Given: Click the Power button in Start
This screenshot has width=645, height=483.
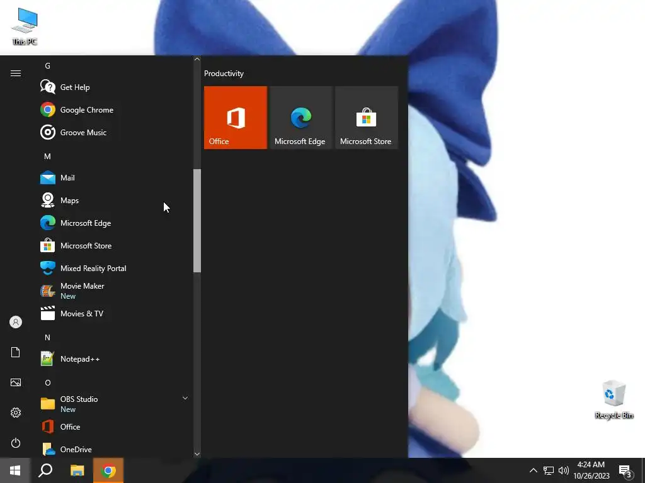Looking at the screenshot, I should pos(16,443).
